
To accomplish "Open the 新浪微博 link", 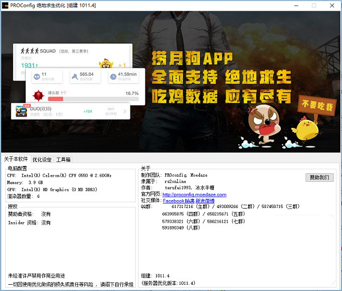I will [205, 201].
